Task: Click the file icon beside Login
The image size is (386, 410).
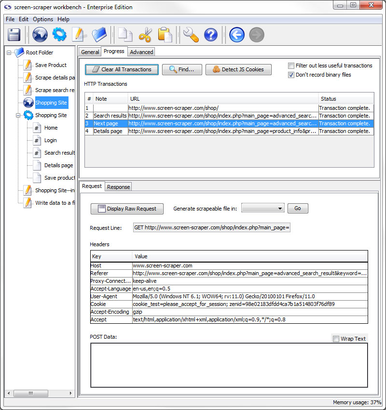Action: tap(37, 140)
